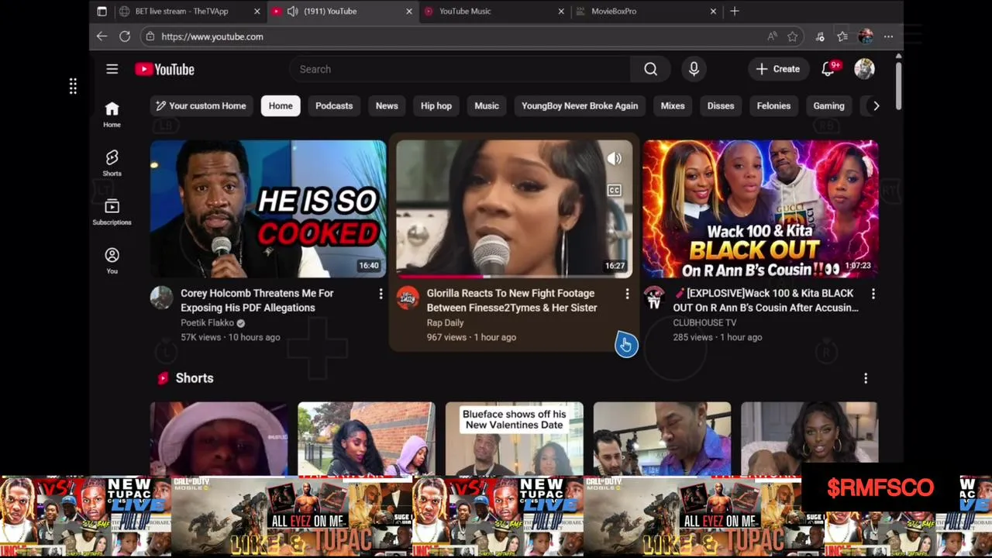
Task: Open the Wack 100 & Kita BLACK OUT thumbnail
Action: pos(760,208)
